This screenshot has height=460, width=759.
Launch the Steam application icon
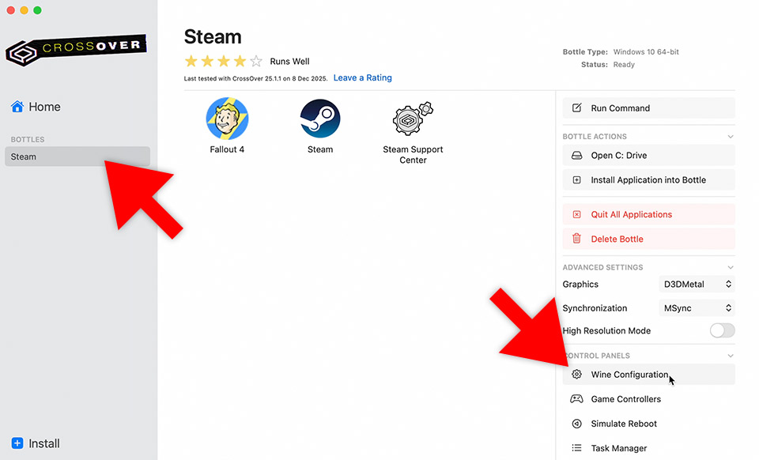[x=320, y=119]
